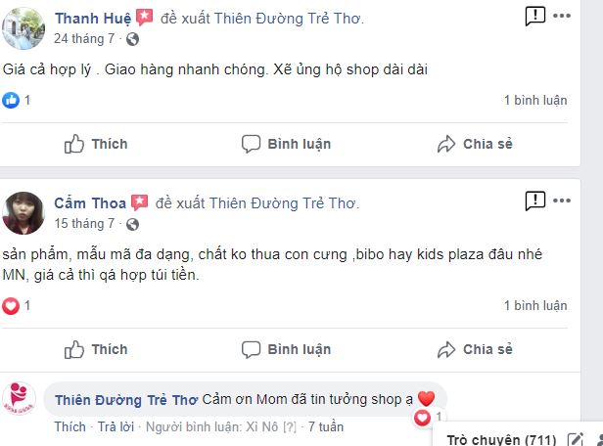Open report icon on Cẩm Thoa's review
Viewport: 603px width, 446px height.
[x=534, y=201]
